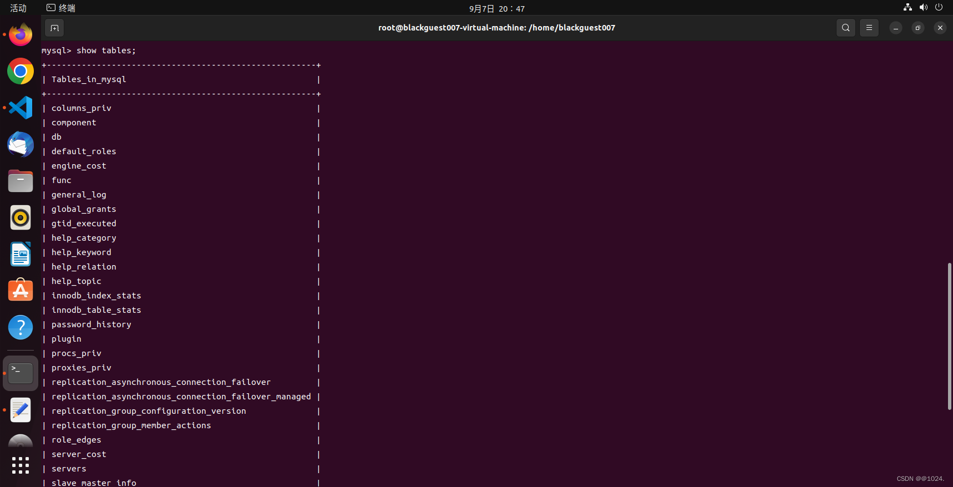Viewport: 953px width, 487px height.
Task: Click replication_group_member_actions row
Action: (x=181, y=425)
